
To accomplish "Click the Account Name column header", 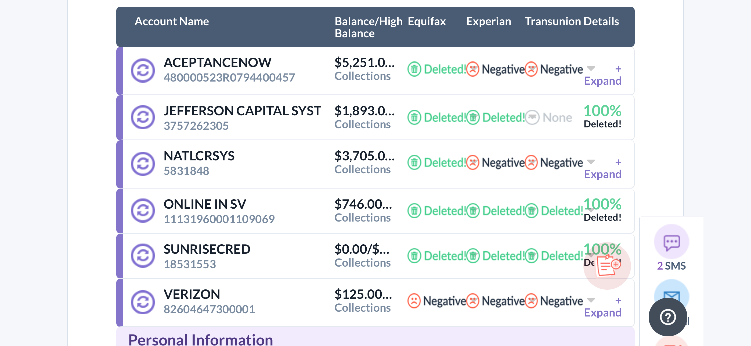I will point(172,21).
